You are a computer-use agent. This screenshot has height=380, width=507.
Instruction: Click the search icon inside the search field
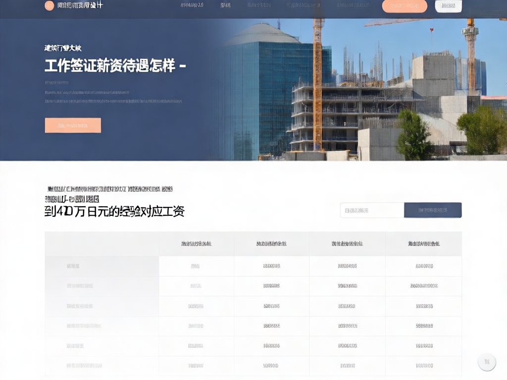point(348,210)
